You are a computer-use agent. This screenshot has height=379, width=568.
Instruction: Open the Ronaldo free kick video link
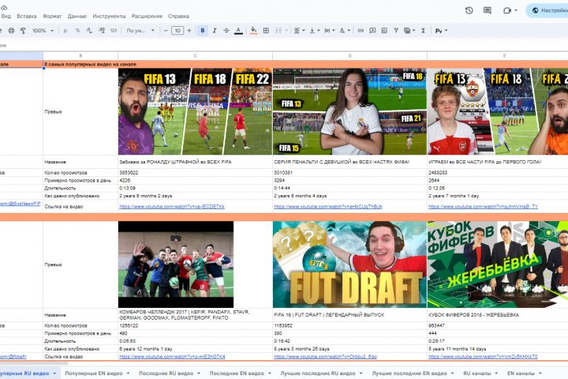click(172, 206)
